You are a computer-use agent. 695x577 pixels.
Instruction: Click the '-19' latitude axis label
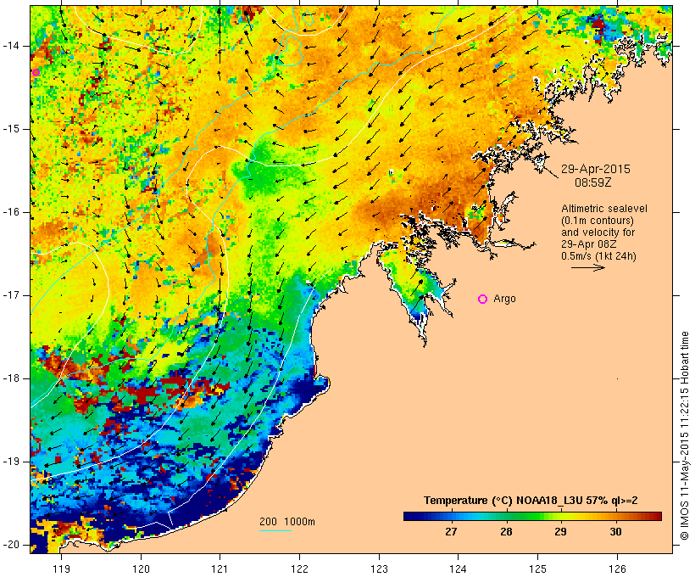(x=10, y=462)
